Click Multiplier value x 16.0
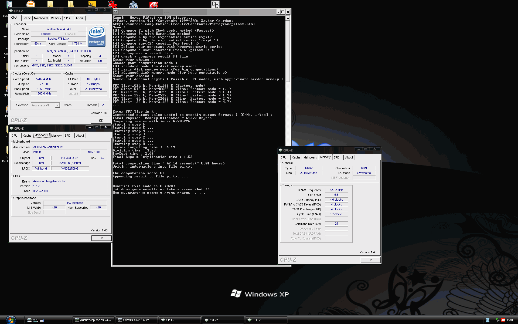Image resolution: width=518 pixels, height=324 pixels. click(x=44, y=84)
